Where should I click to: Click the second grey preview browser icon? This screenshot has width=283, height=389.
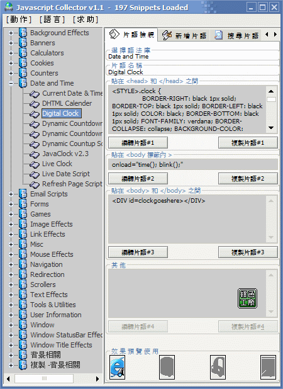pos(167,367)
